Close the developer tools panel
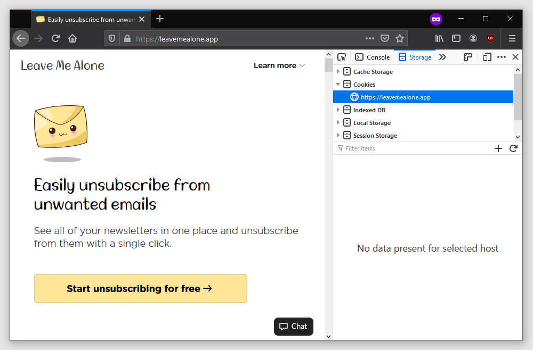Viewport: 533px width, 350px height. (515, 57)
